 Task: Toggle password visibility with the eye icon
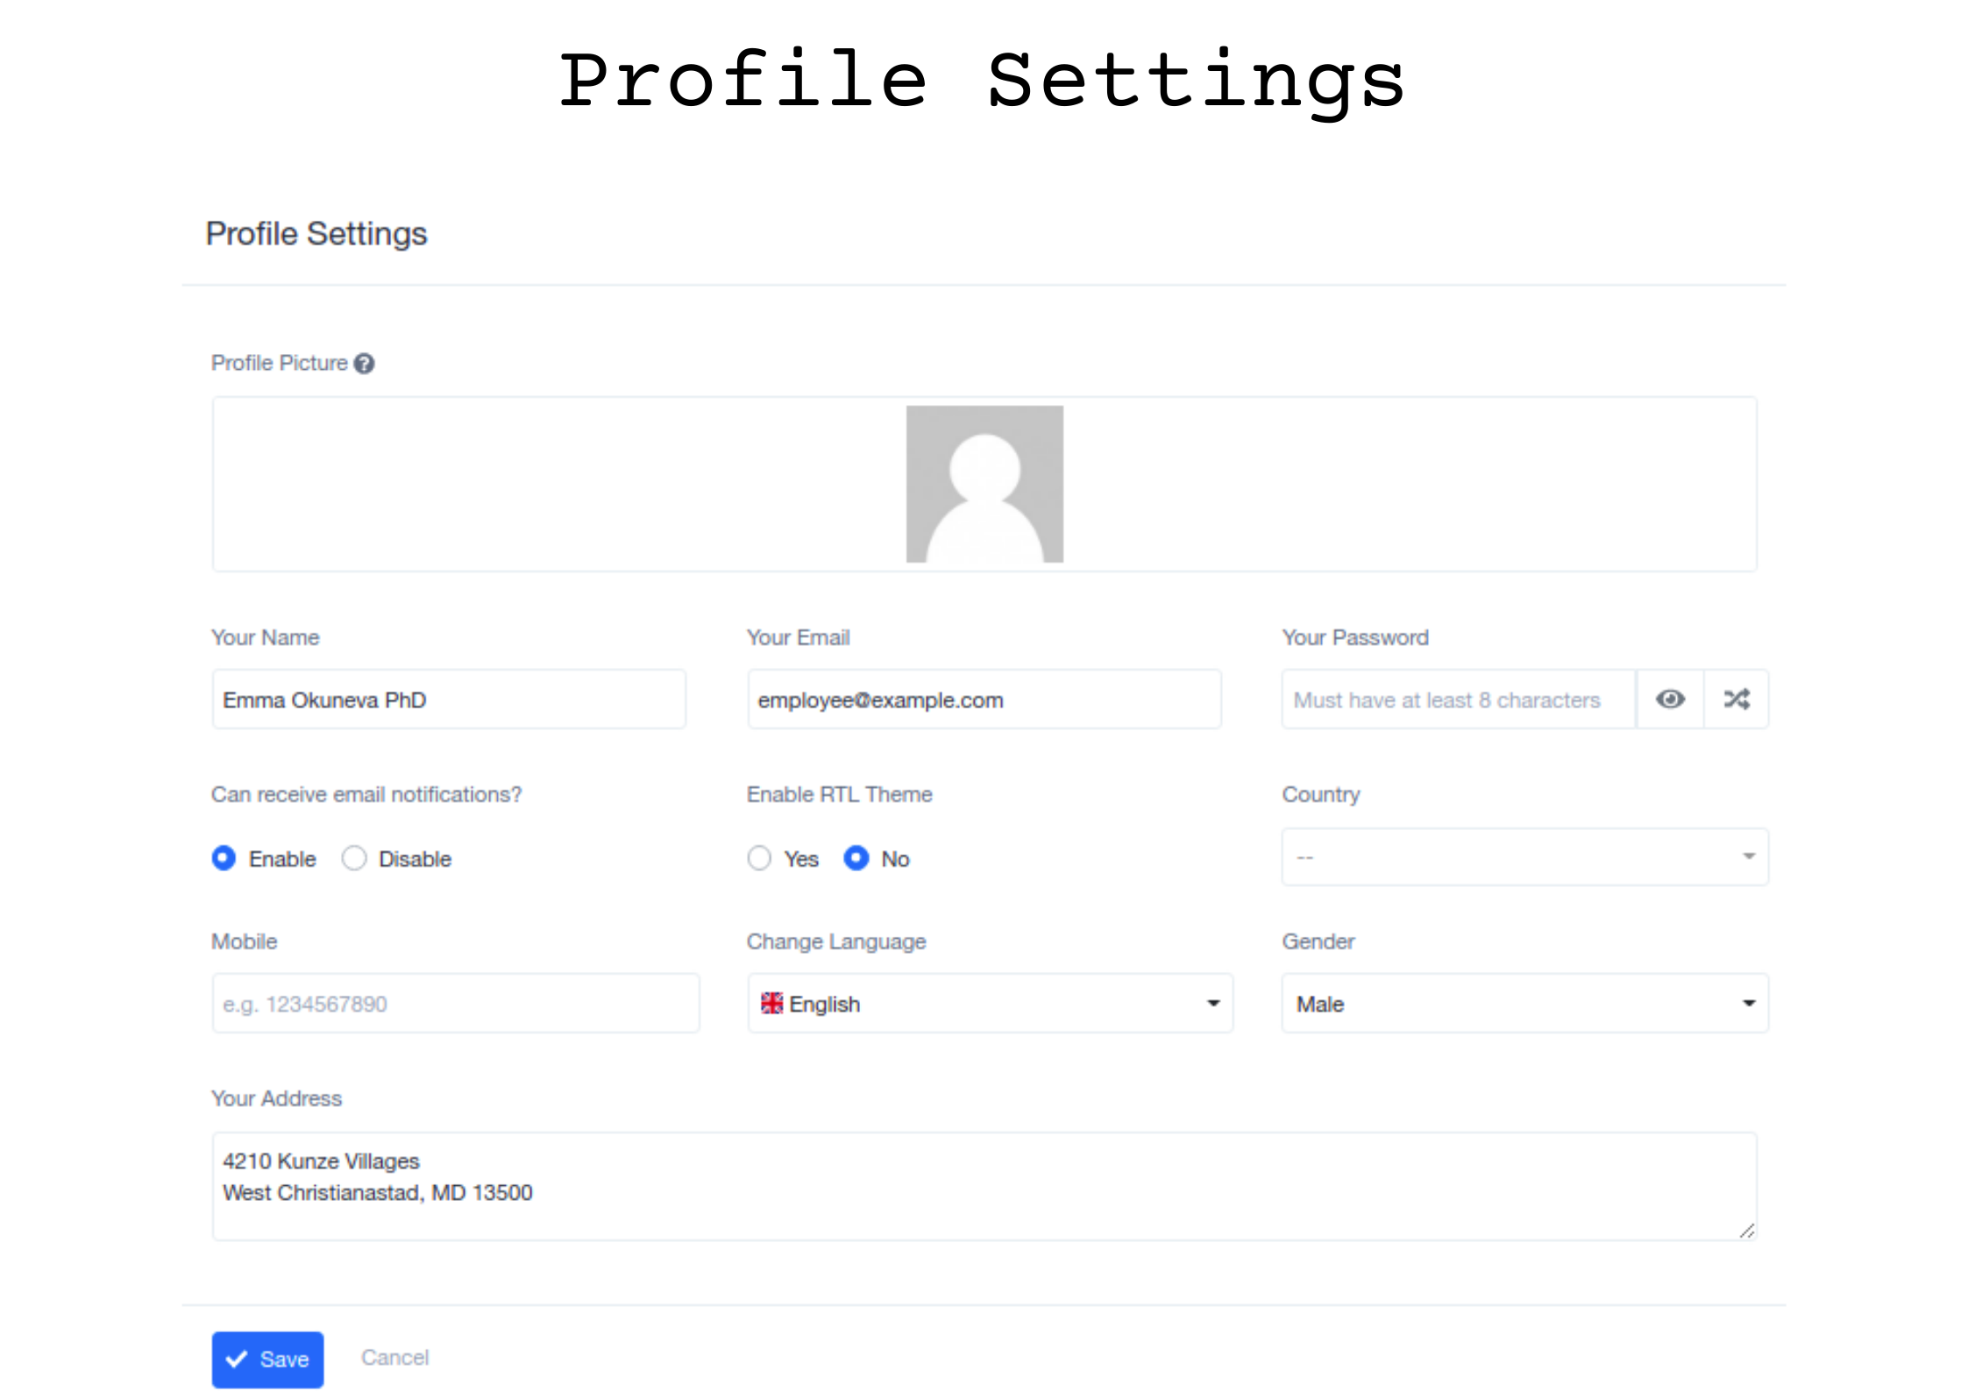1669,699
